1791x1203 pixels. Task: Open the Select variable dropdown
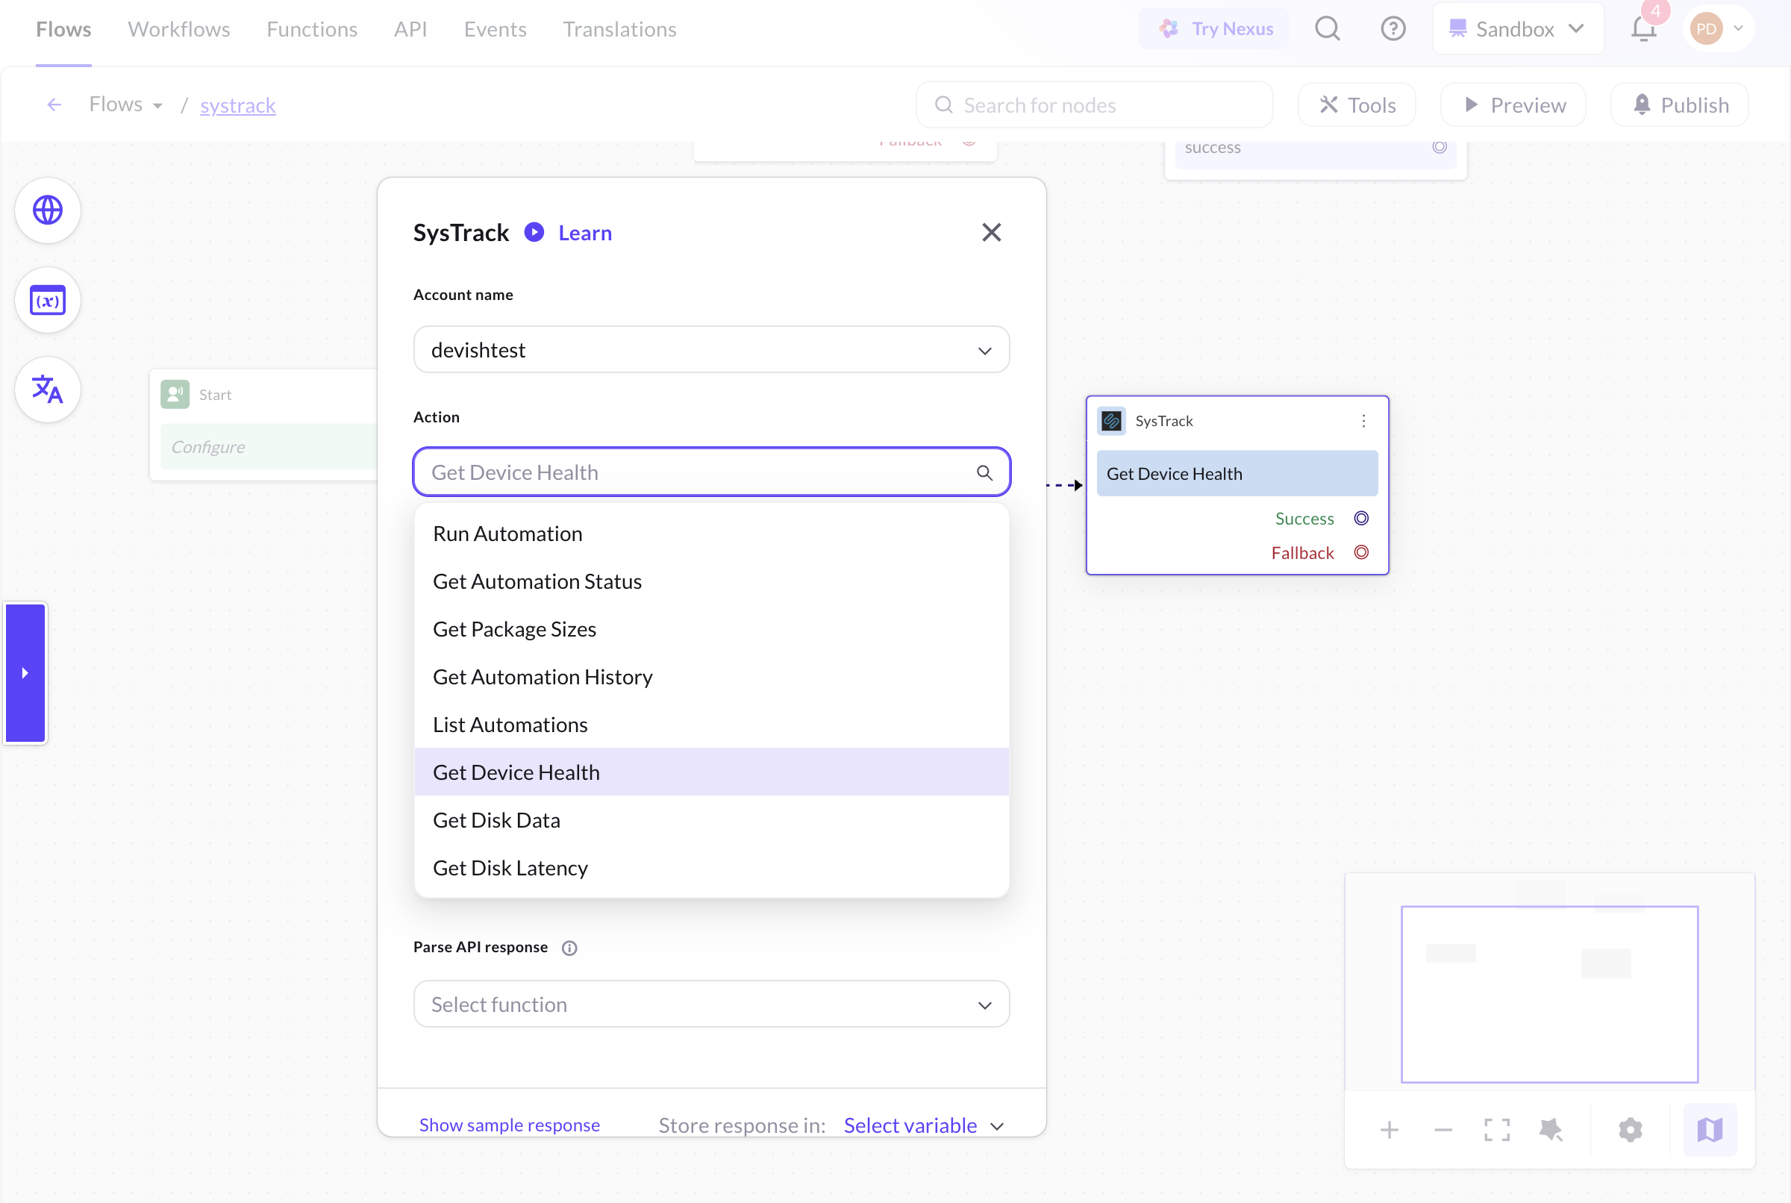coord(924,1125)
